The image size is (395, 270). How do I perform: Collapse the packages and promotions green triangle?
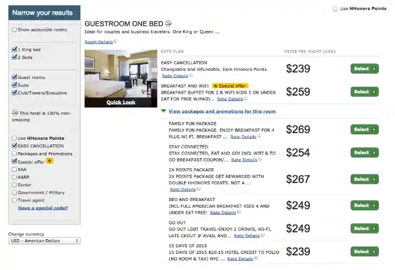[164, 111]
